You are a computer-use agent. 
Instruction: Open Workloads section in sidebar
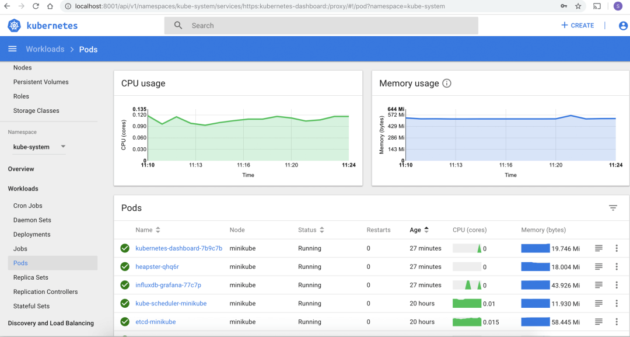coord(23,189)
